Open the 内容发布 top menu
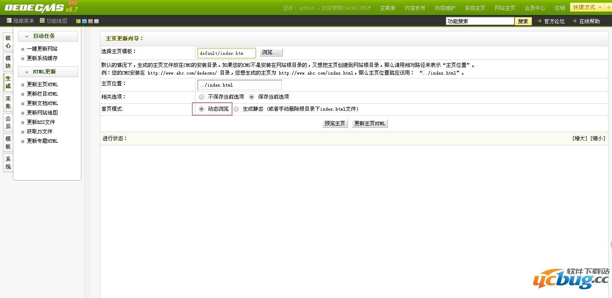This screenshot has width=612, height=298. point(415,8)
